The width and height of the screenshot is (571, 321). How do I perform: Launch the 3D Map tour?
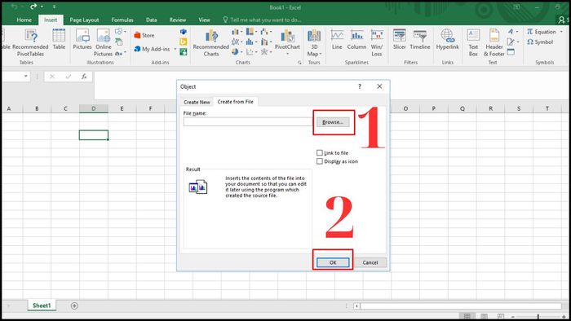click(314, 42)
